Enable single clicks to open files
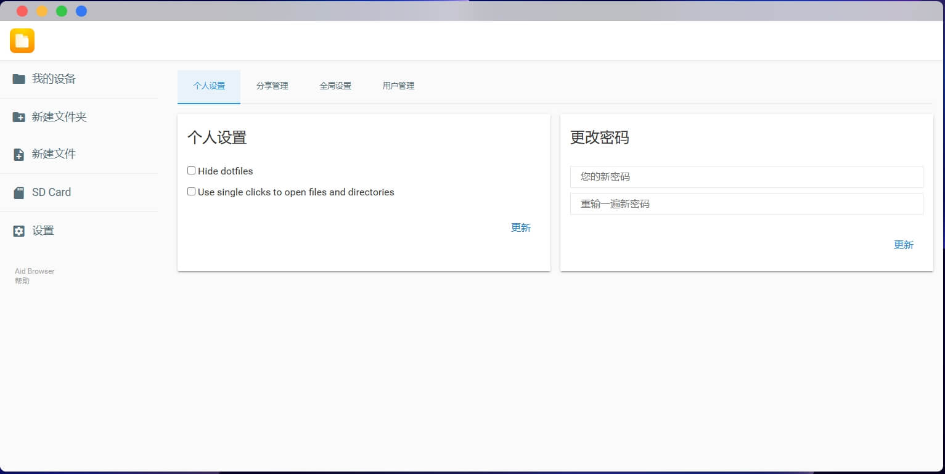Image resolution: width=945 pixels, height=474 pixels. 191,191
